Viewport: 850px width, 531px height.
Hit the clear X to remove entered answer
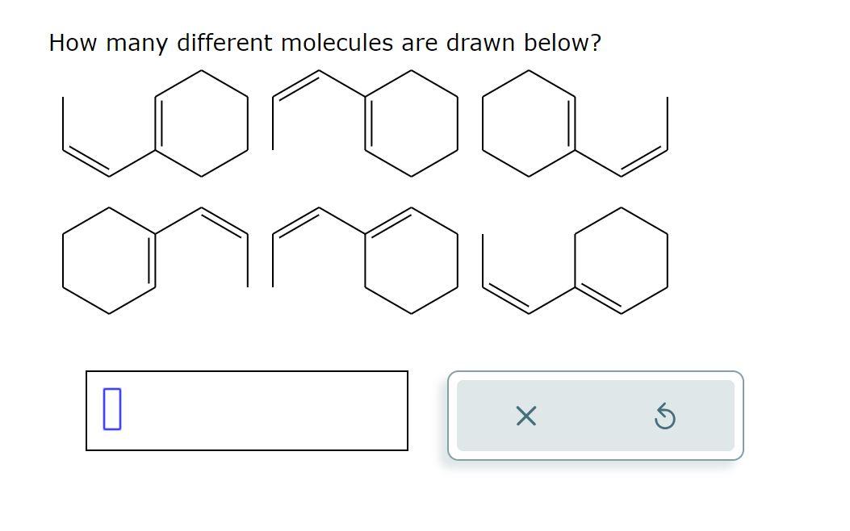point(525,416)
